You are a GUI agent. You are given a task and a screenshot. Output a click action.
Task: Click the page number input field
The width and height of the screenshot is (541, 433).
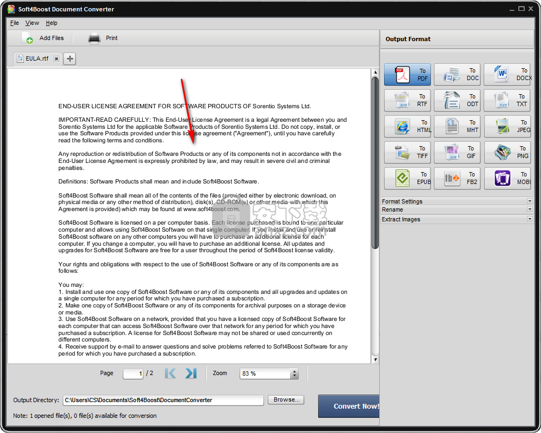click(x=133, y=373)
